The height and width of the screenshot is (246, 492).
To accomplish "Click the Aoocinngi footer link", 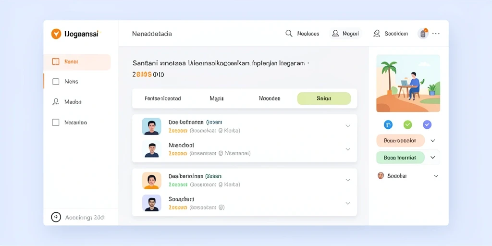I will tap(85, 217).
